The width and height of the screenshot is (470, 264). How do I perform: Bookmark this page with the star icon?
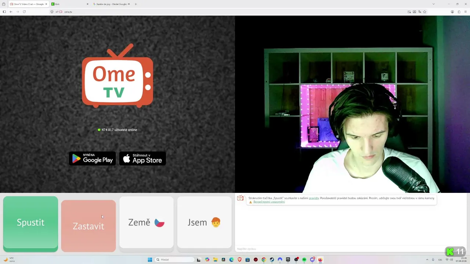coord(425,12)
